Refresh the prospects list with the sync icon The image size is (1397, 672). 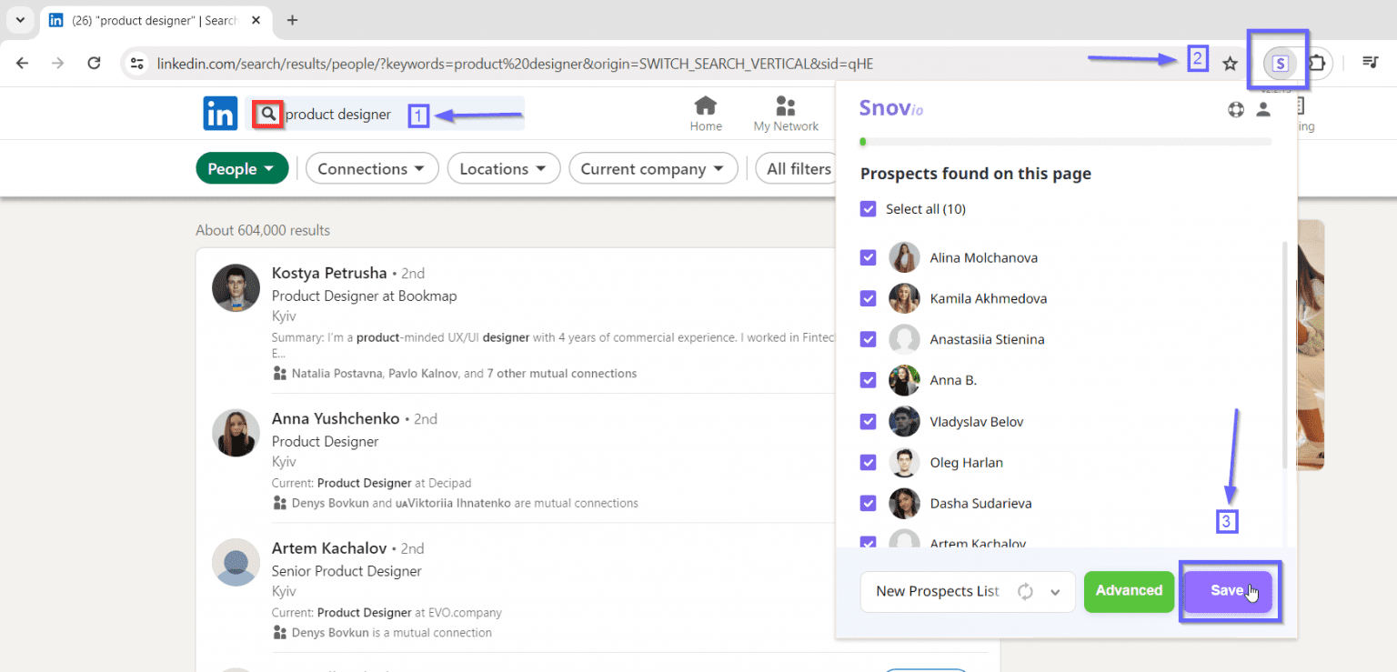tap(1025, 591)
